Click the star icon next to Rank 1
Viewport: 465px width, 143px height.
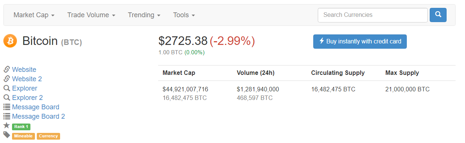pos(6,125)
